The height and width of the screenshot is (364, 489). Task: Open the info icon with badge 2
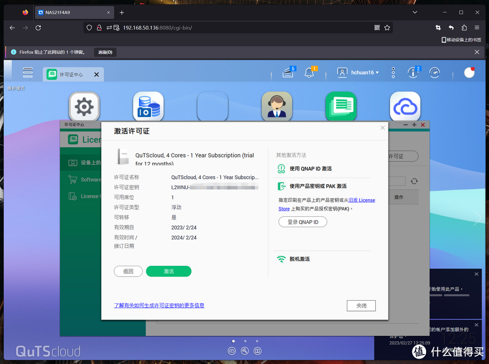pyautogui.click(x=413, y=73)
